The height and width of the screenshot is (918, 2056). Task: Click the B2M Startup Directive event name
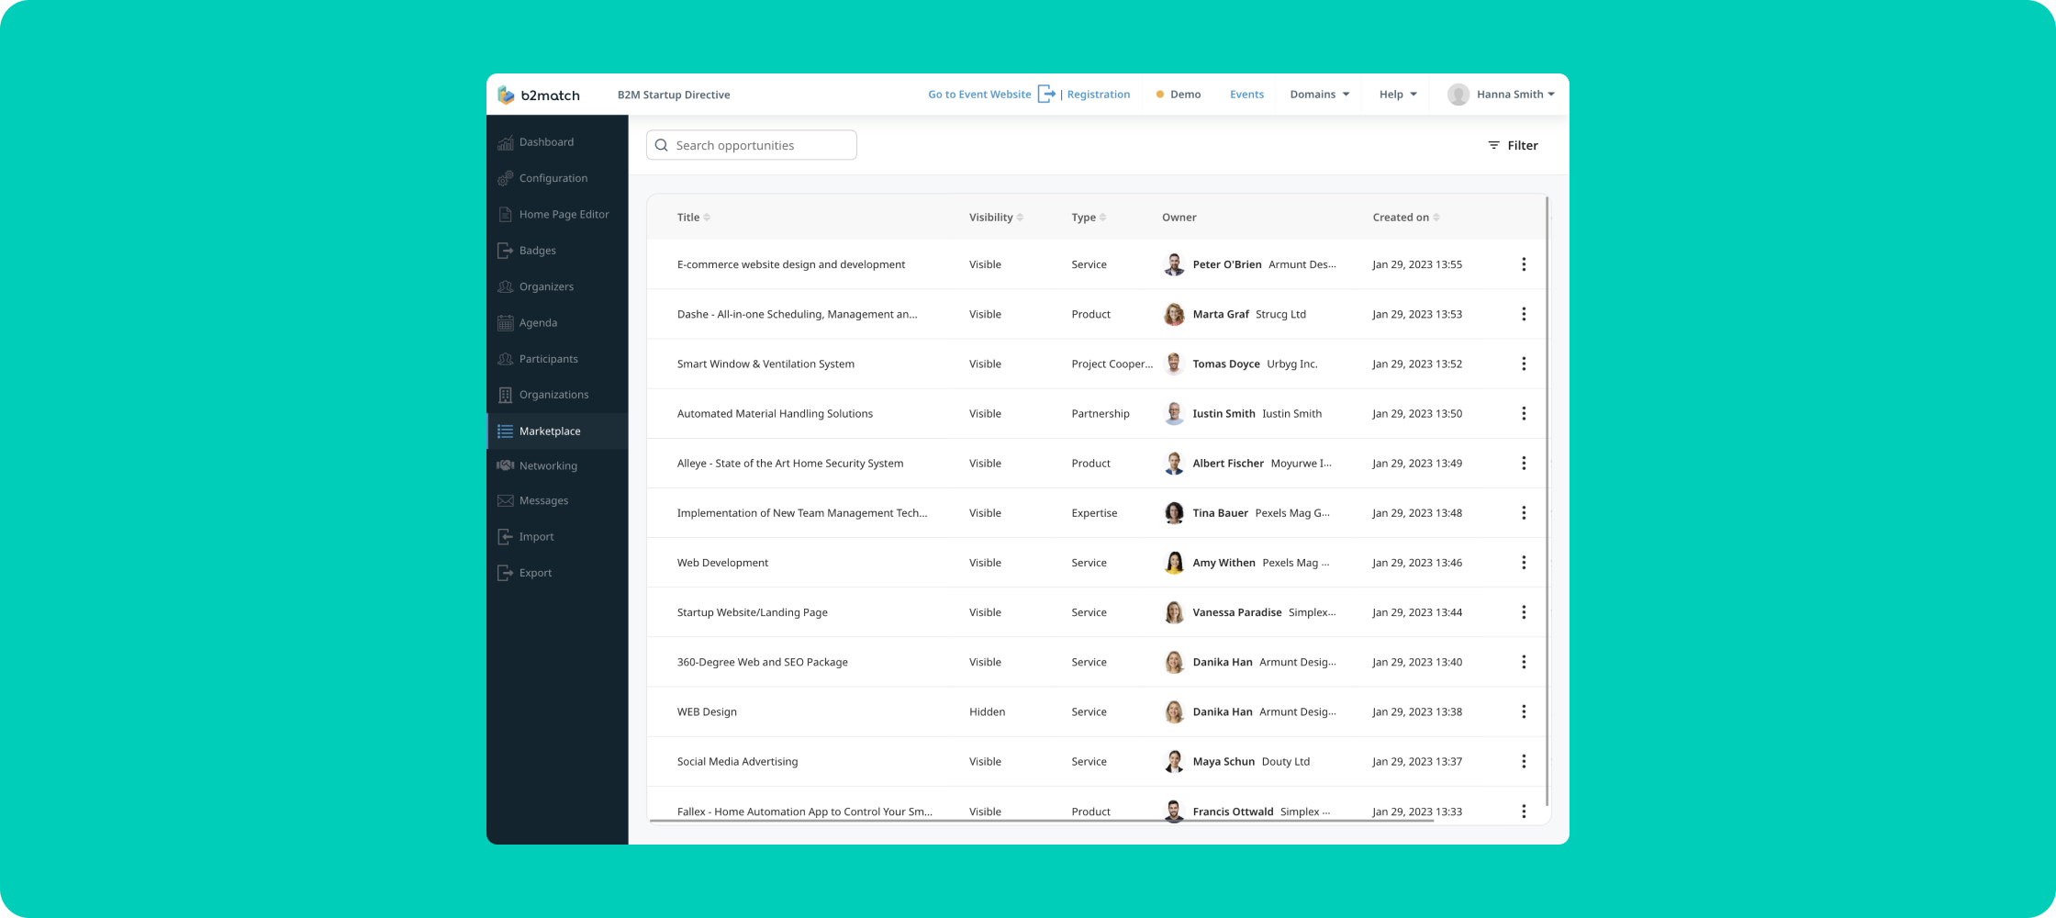[674, 95]
